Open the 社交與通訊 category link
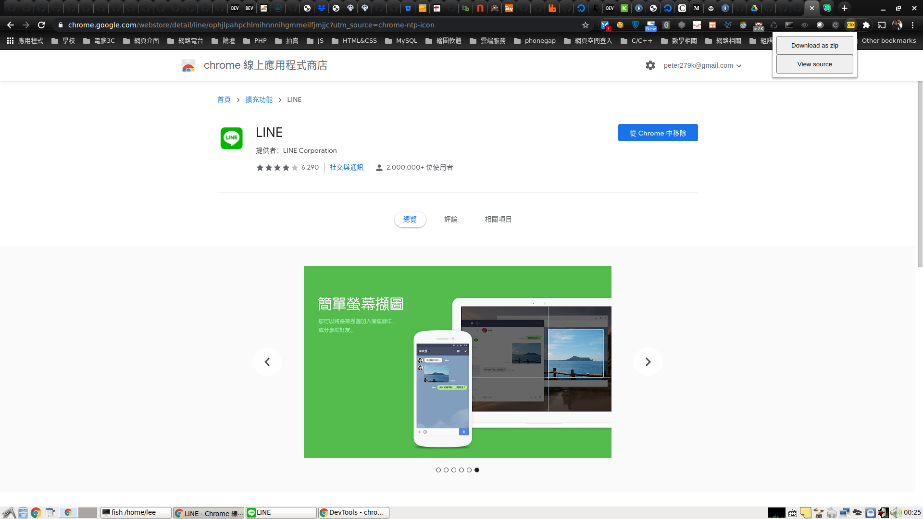Viewport: 923px width, 519px height. [346, 168]
